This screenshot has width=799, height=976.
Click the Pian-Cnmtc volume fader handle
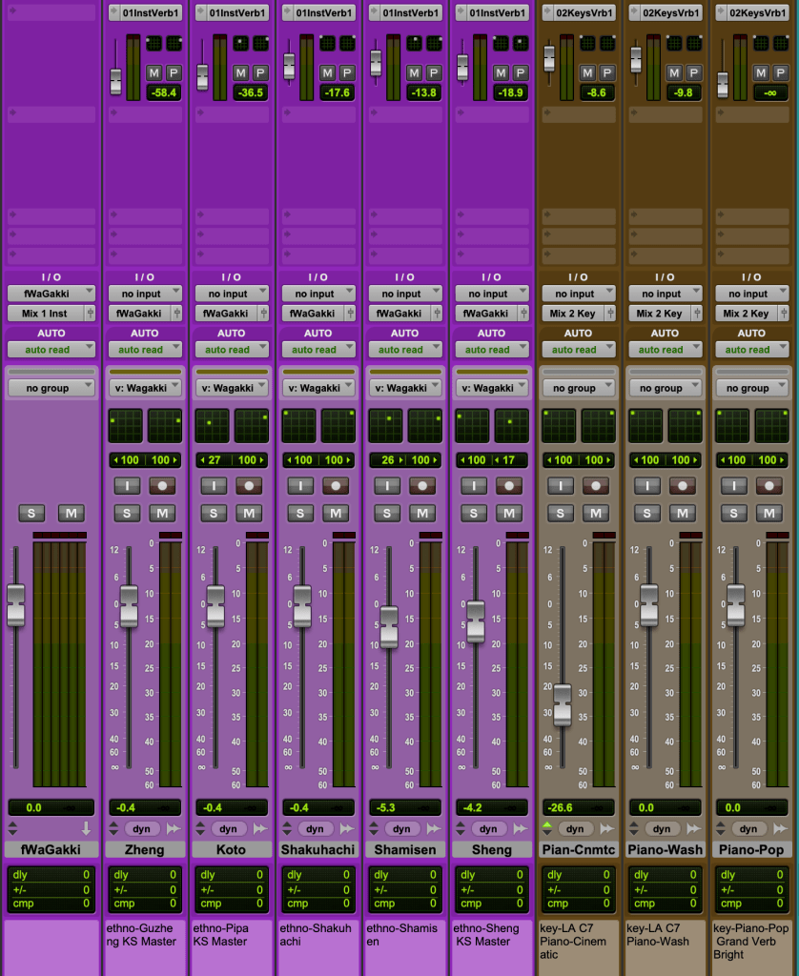click(562, 704)
